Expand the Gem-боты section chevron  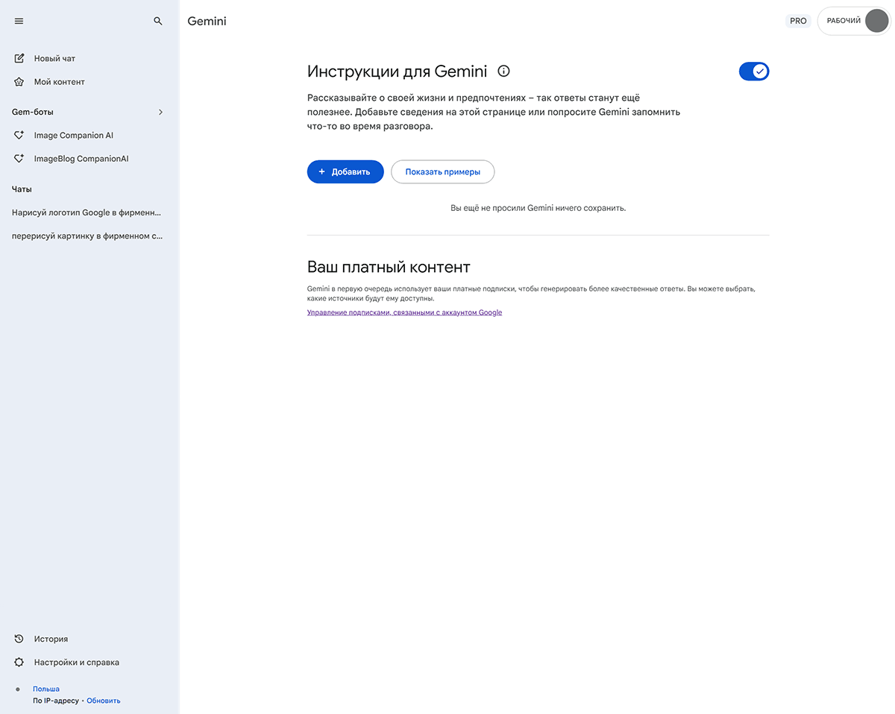point(160,113)
